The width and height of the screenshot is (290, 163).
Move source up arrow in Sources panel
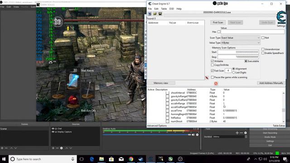click(67, 148)
